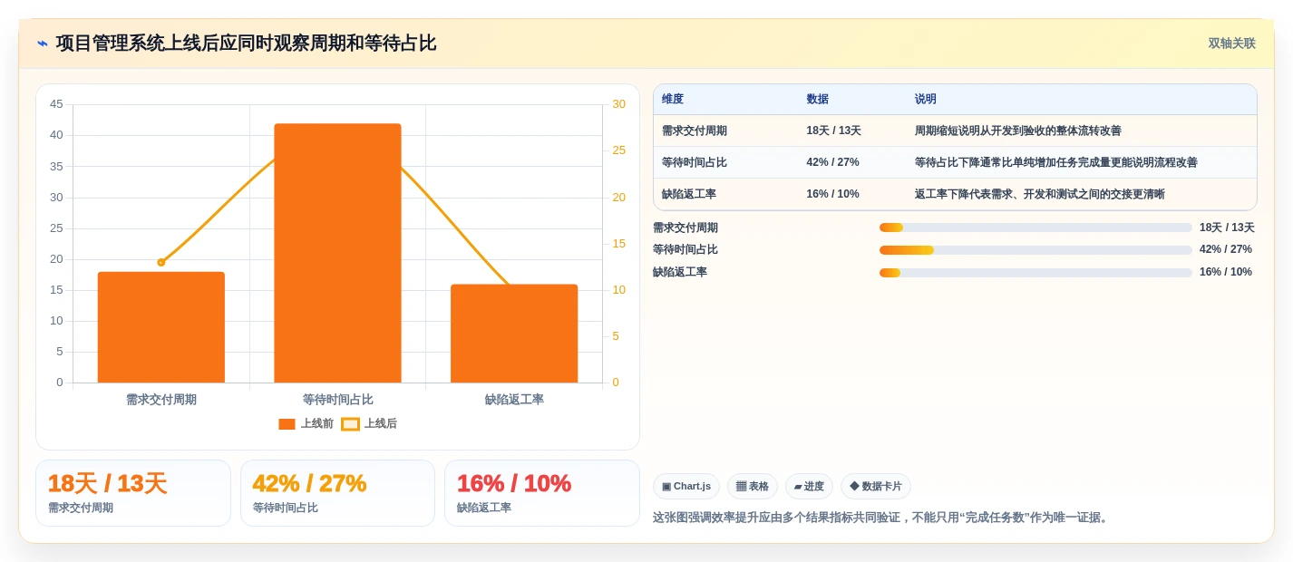Screen dimensions: 1293x562
Task: Open the 18天 / 13天 data card
Action: [133, 493]
